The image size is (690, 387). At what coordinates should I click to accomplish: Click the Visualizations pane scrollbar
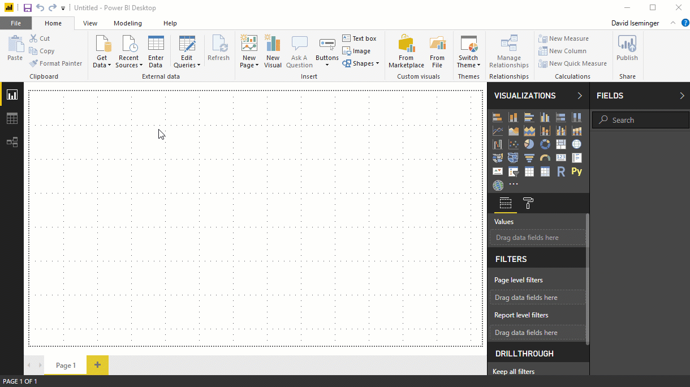pyautogui.click(x=587, y=279)
